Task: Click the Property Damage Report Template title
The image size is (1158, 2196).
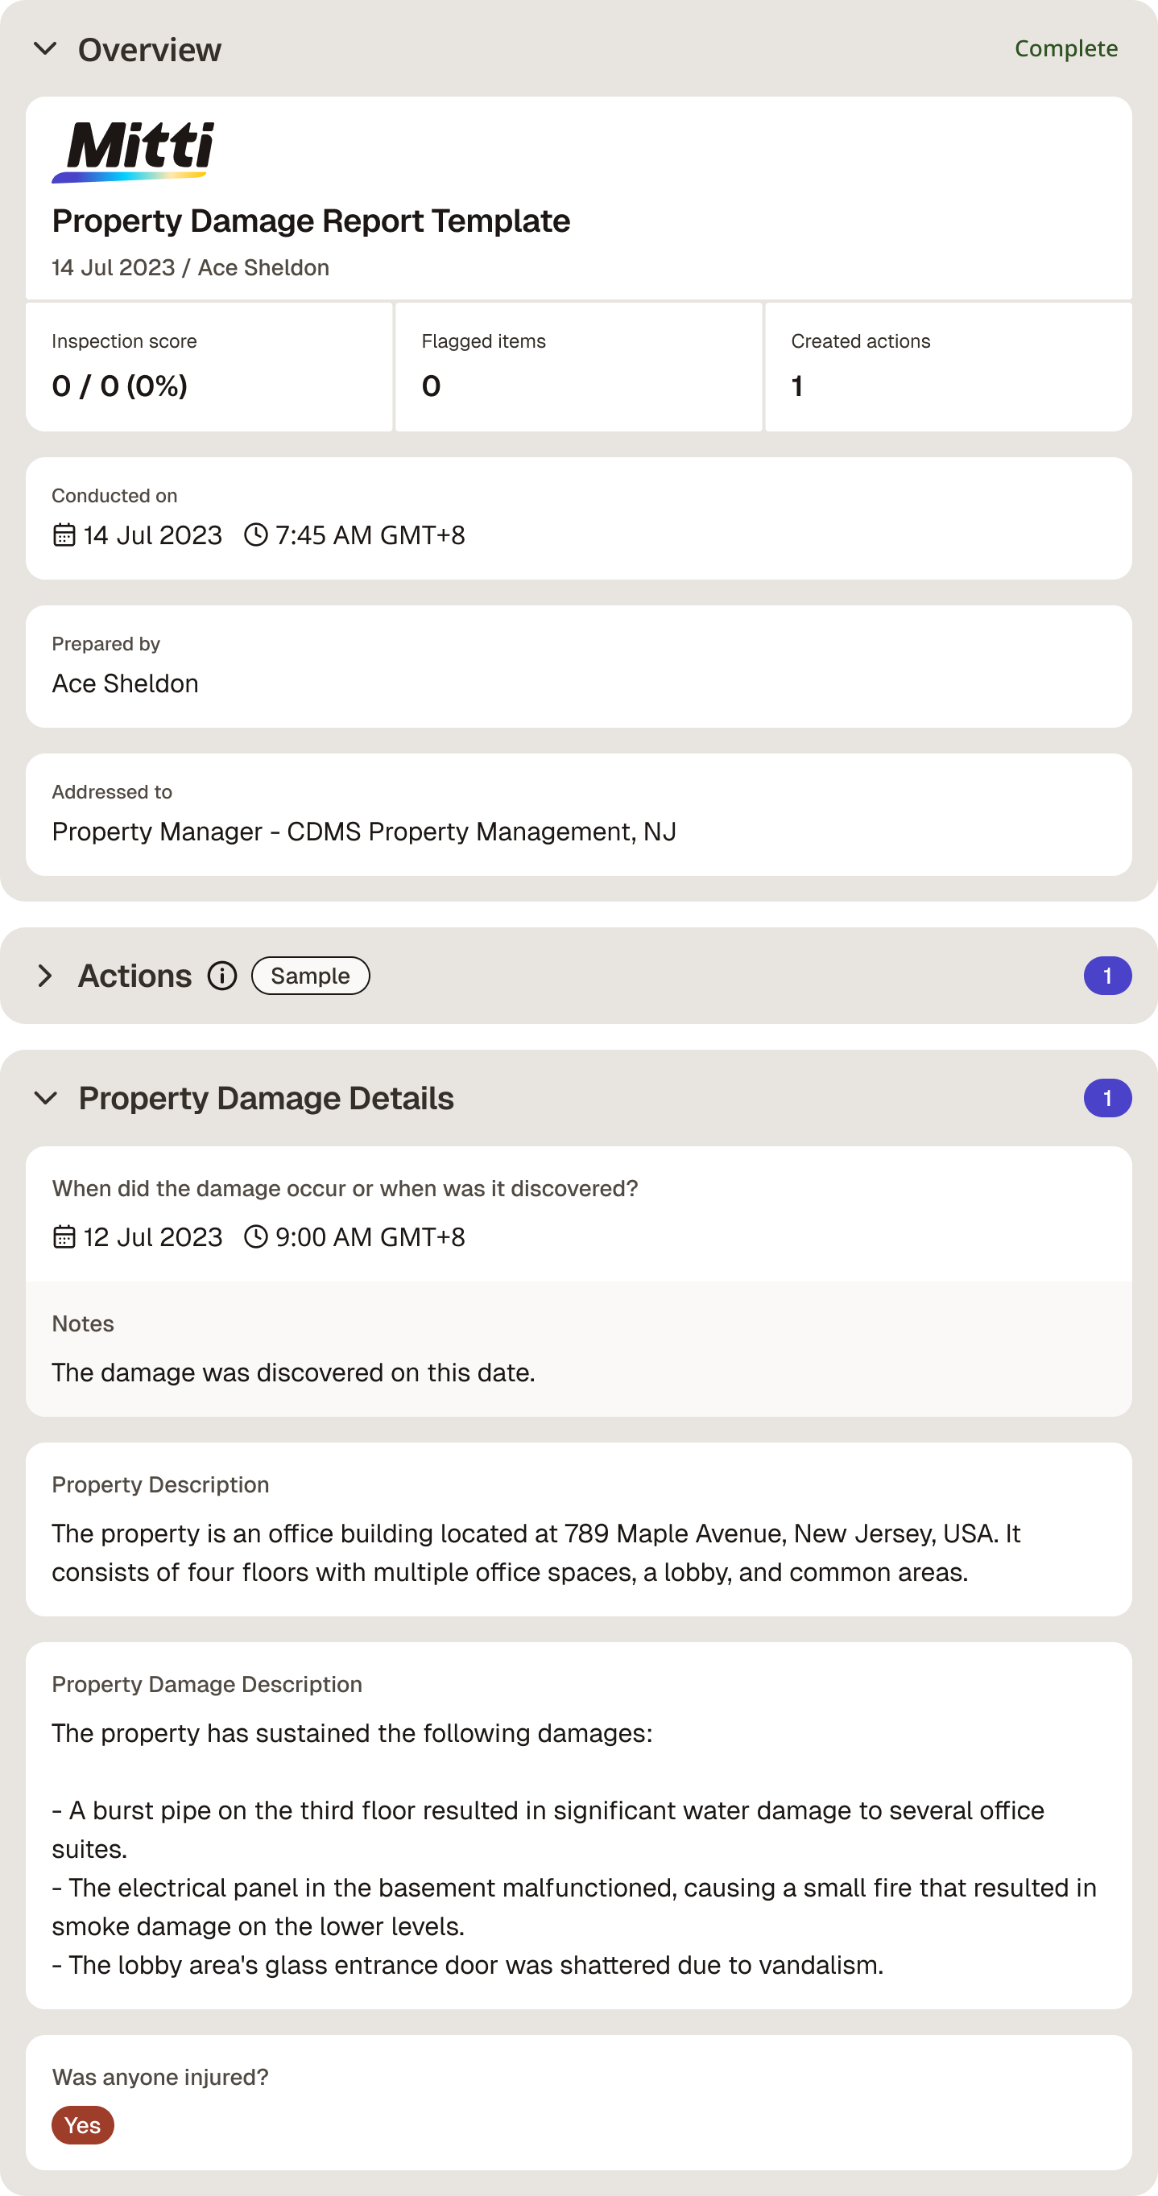Action: point(312,221)
